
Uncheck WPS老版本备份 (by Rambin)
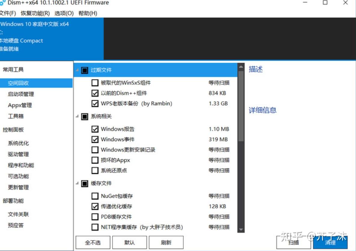click(95, 103)
